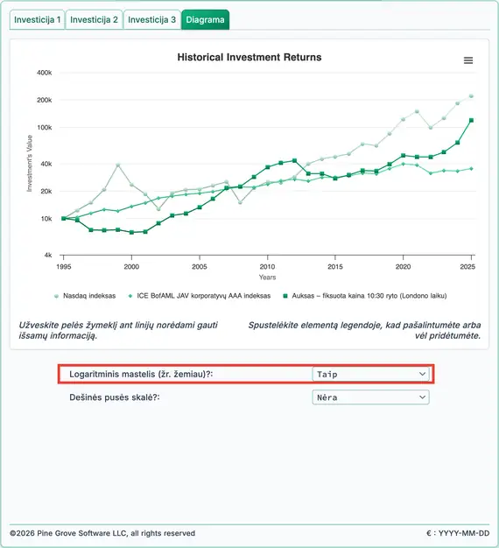This screenshot has height=548, width=499.
Task: Switch to the Investicija 2 tab
Action: point(94,20)
